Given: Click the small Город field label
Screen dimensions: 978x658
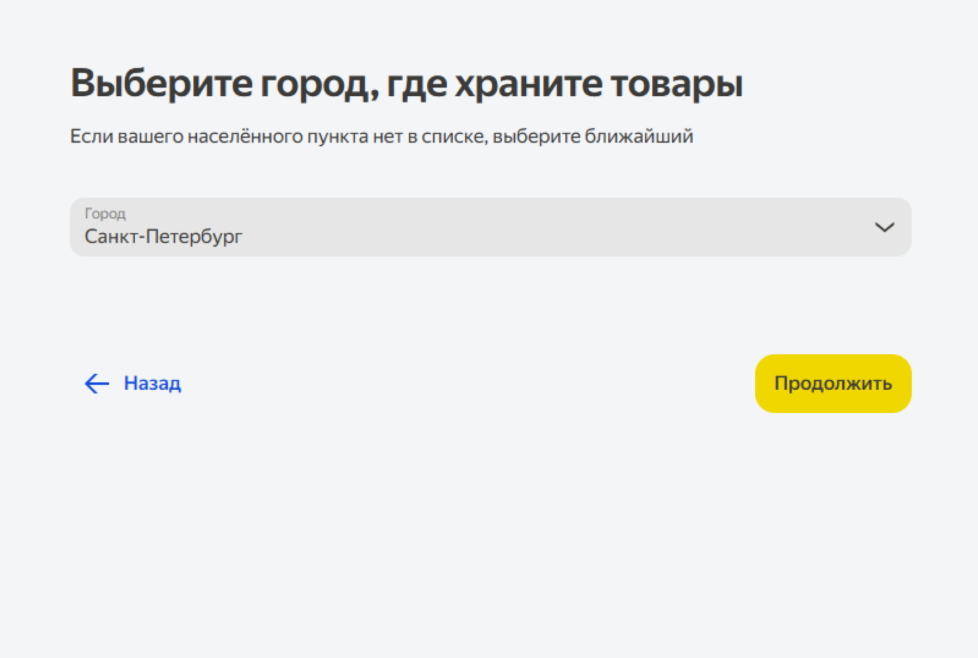Looking at the screenshot, I should [x=105, y=213].
